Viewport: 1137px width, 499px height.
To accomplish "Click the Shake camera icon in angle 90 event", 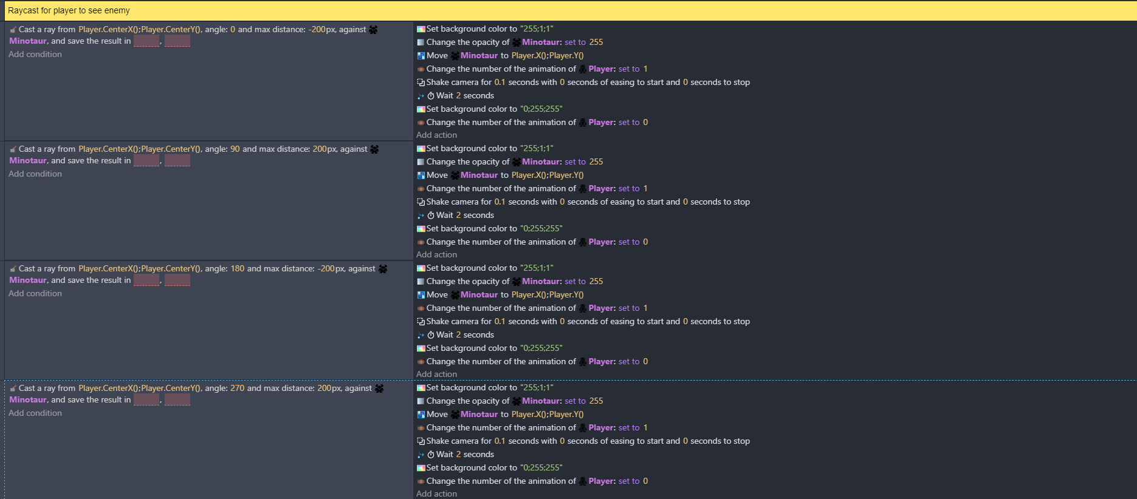I will [421, 202].
